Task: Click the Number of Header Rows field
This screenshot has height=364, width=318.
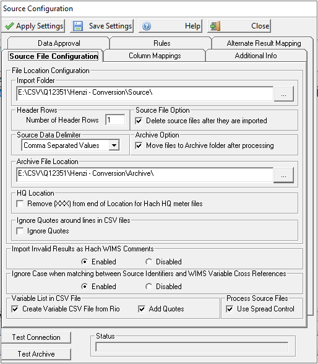Action: (115, 120)
